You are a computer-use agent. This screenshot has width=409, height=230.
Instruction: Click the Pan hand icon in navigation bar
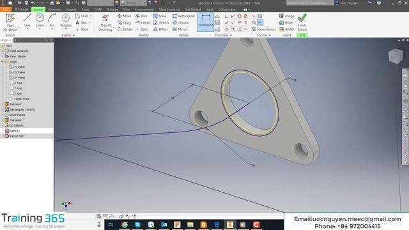click(405, 86)
